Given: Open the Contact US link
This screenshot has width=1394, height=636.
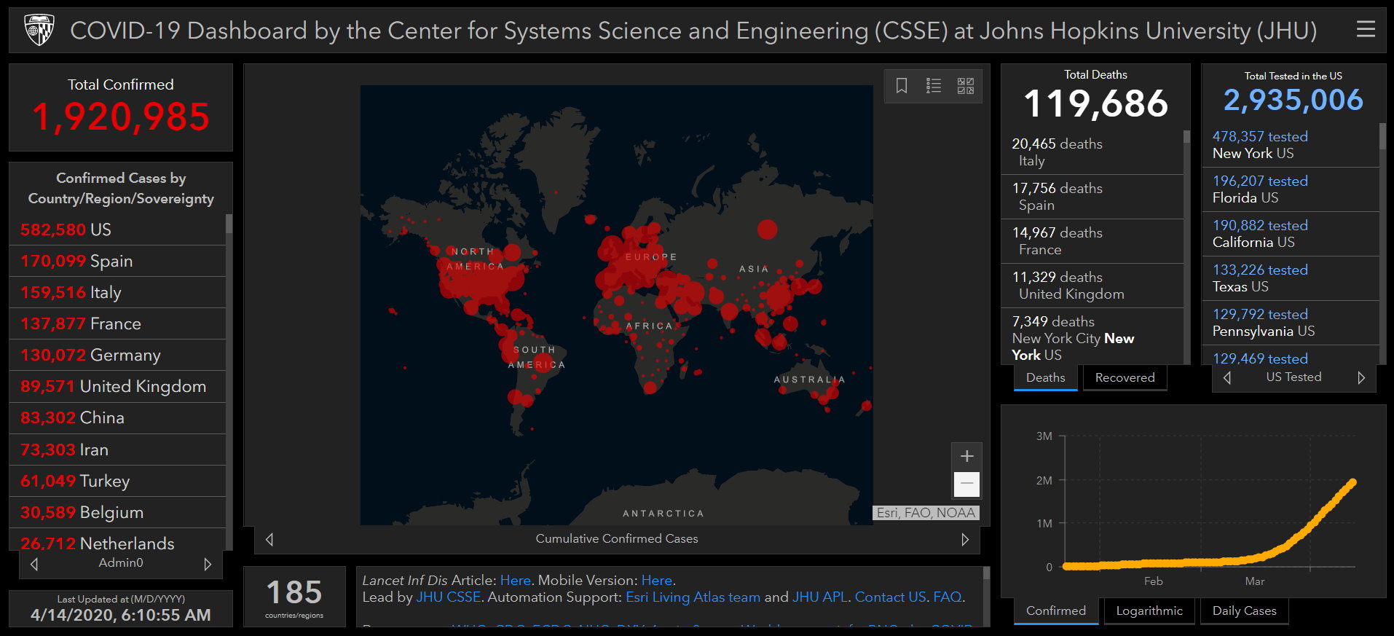Looking at the screenshot, I should tap(891, 597).
